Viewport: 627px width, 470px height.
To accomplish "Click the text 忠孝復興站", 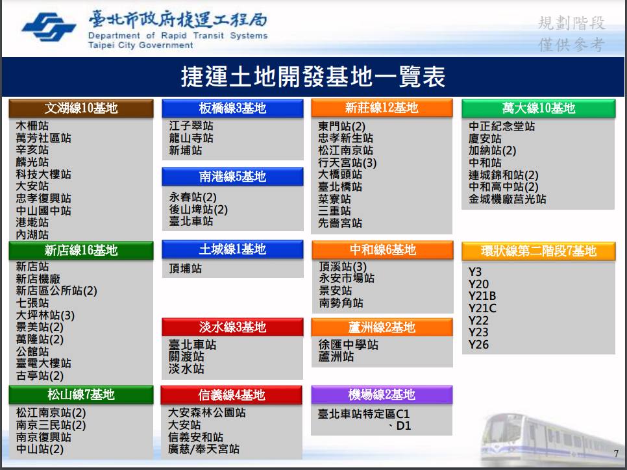I will pos(43,199).
